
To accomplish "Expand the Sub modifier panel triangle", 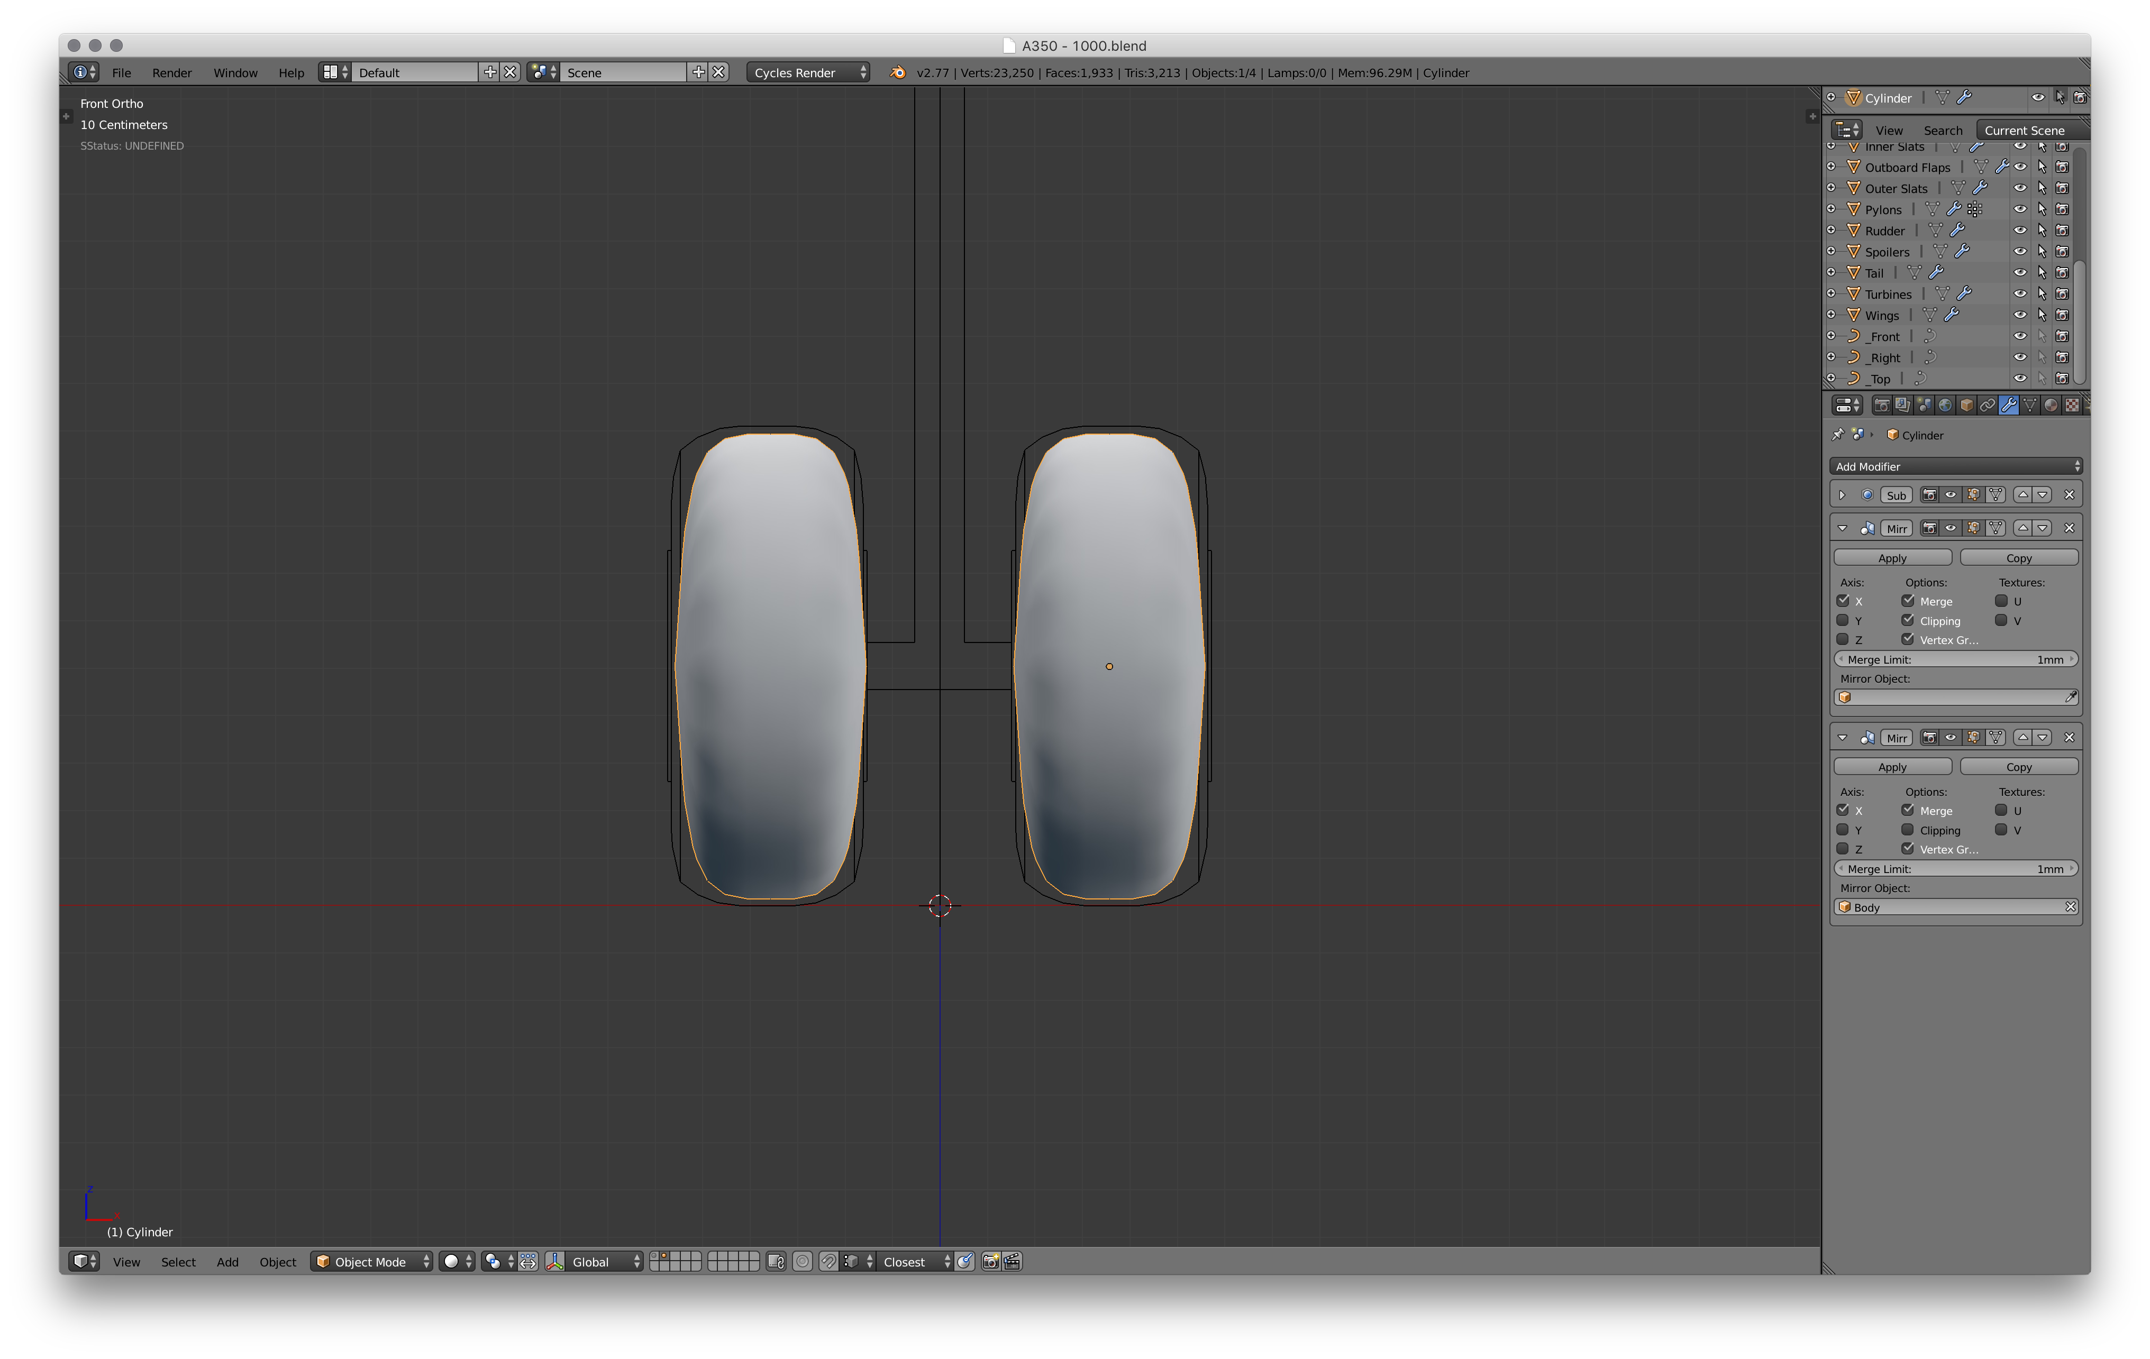I will coord(1842,494).
